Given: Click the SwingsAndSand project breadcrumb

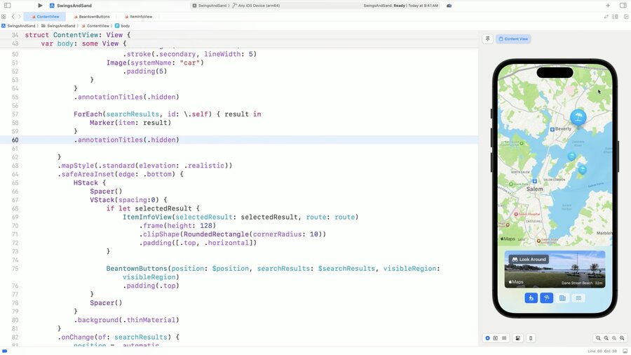Looking at the screenshot, I should click(x=18, y=26).
